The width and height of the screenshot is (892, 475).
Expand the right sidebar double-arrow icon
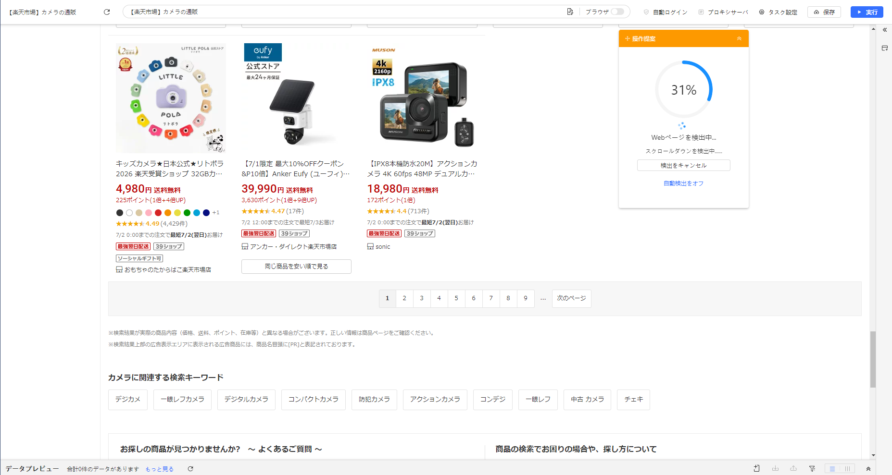885,30
